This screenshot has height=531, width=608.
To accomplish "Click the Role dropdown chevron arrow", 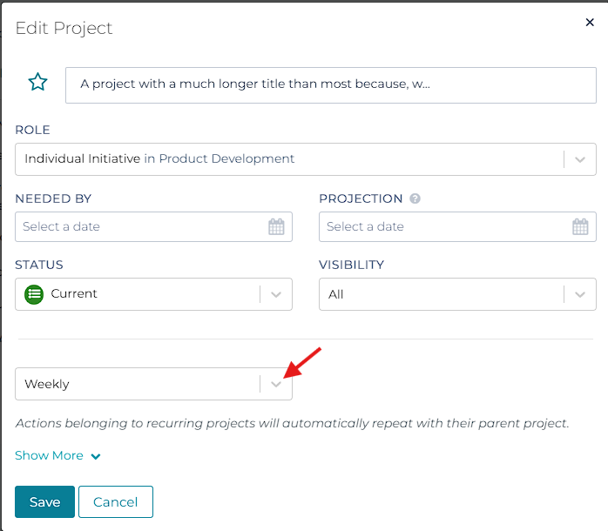I will pos(580,160).
